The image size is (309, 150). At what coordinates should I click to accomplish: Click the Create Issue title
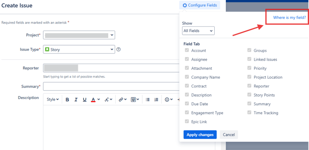[17, 6]
